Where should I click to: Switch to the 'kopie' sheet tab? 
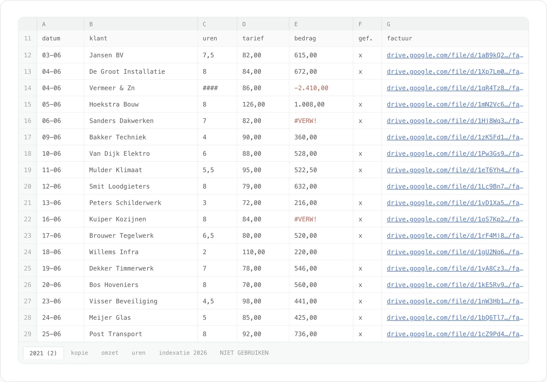click(79, 353)
